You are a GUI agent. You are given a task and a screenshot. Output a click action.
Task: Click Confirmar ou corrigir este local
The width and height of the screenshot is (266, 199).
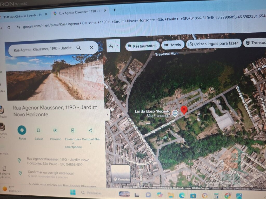(x=51, y=173)
